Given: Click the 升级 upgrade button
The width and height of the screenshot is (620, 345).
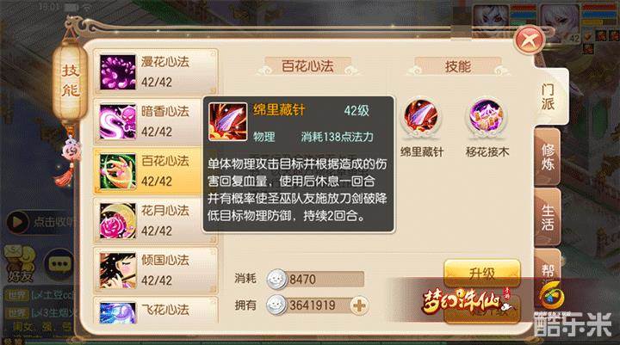Looking at the screenshot, I should [482, 273].
